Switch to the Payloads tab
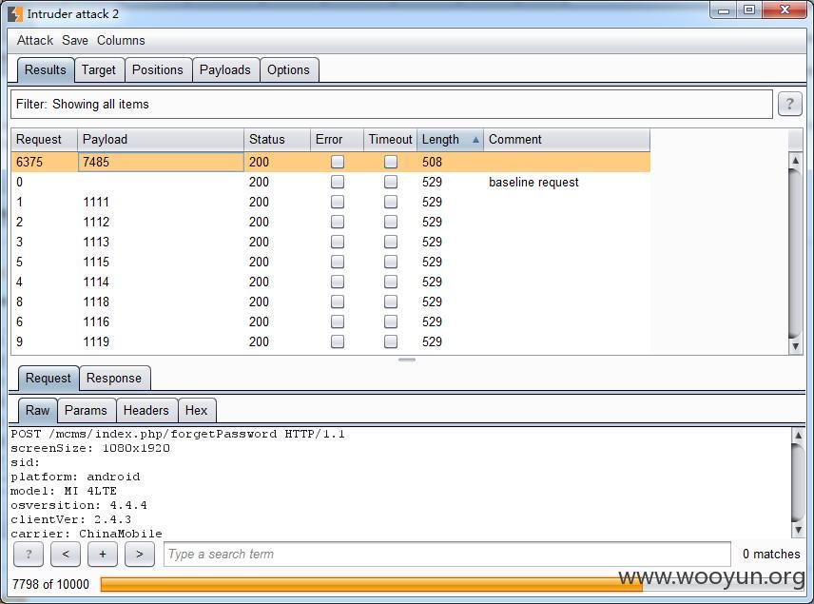The height and width of the screenshot is (604, 814). pos(225,70)
